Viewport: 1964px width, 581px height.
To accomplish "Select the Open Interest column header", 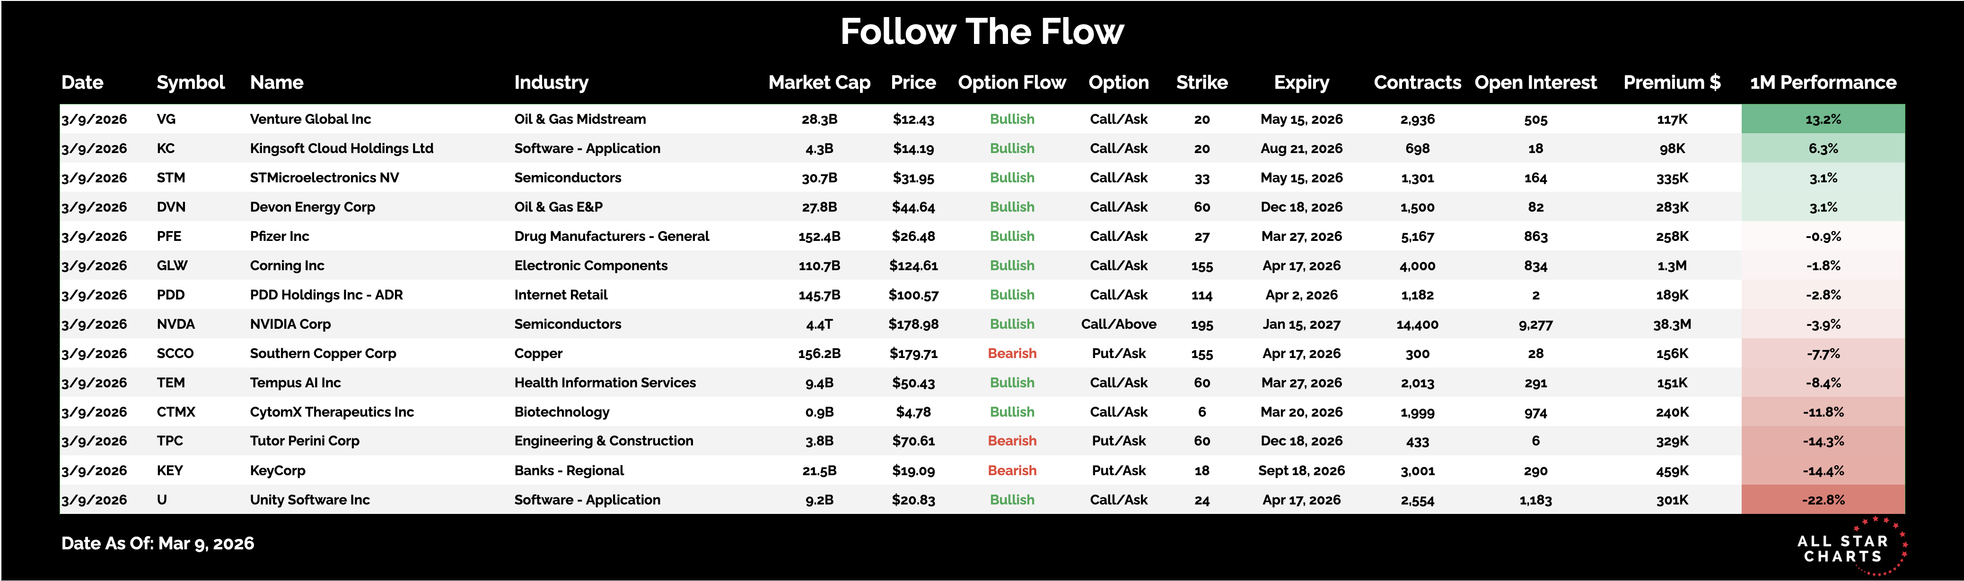I will click(1535, 82).
